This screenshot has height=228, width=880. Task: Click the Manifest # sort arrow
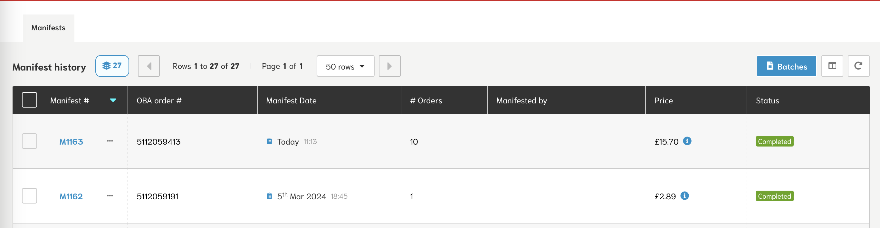pyautogui.click(x=113, y=100)
